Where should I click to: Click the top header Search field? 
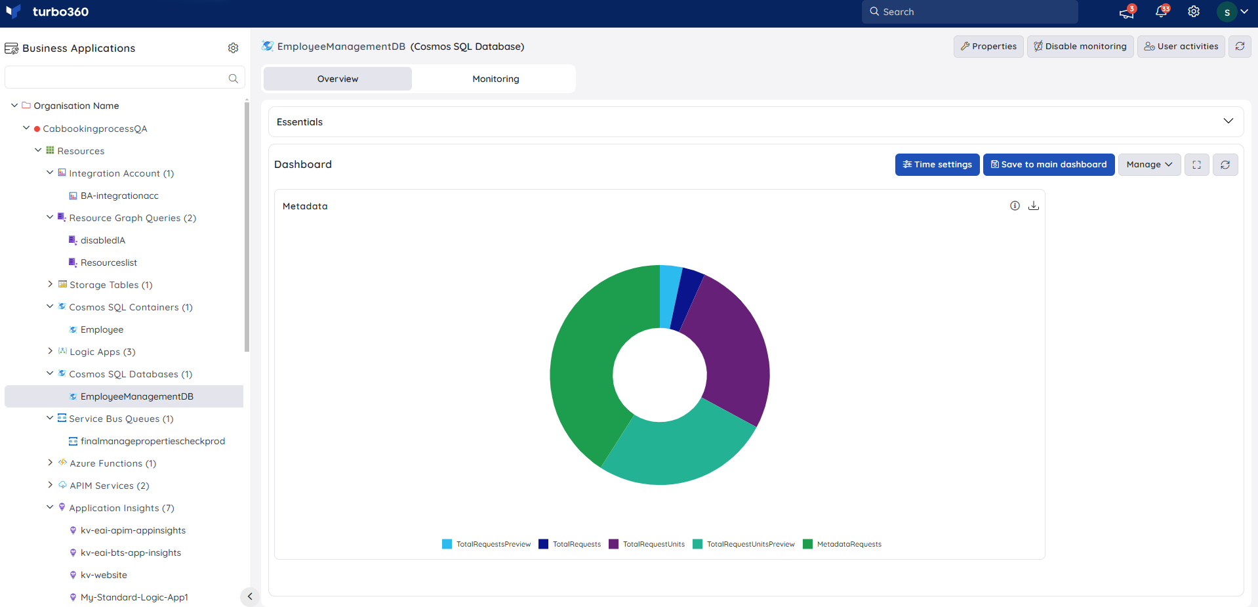click(970, 12)
